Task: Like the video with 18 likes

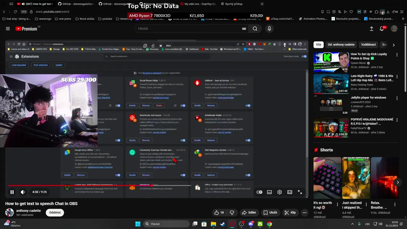Action: click(219, 212)
